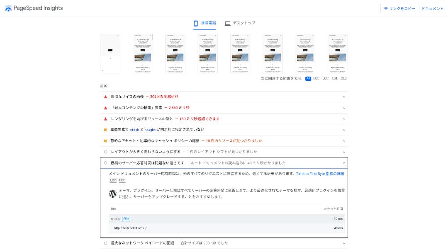
Task: Click the mobile phone icon in 携帯電話 tab
Action: [x=196, y=23]
